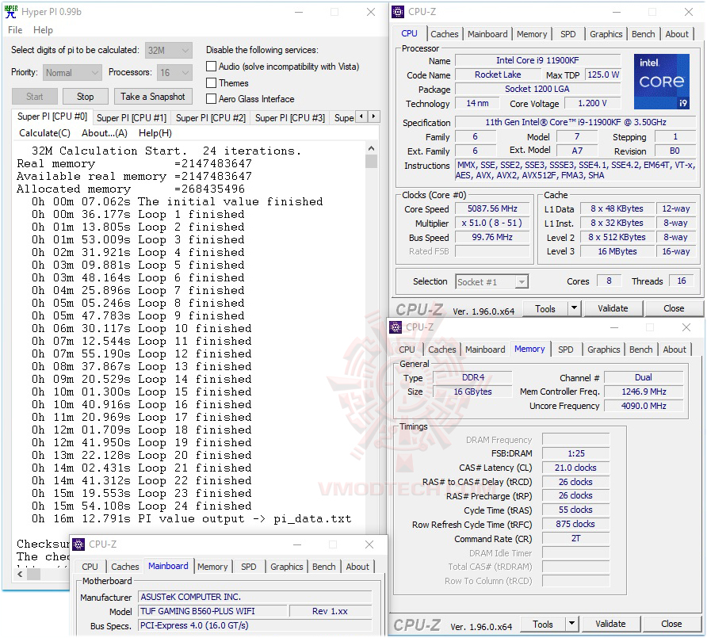
Task: Expand Tools arrow in Memory CPU-Z window
Action: [571, 624]
